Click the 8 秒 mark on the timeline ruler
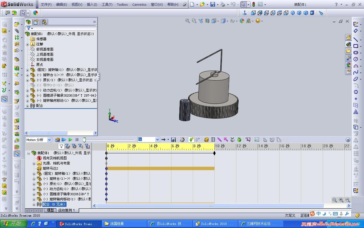This screenshot has height=228, width=364. 197,146
